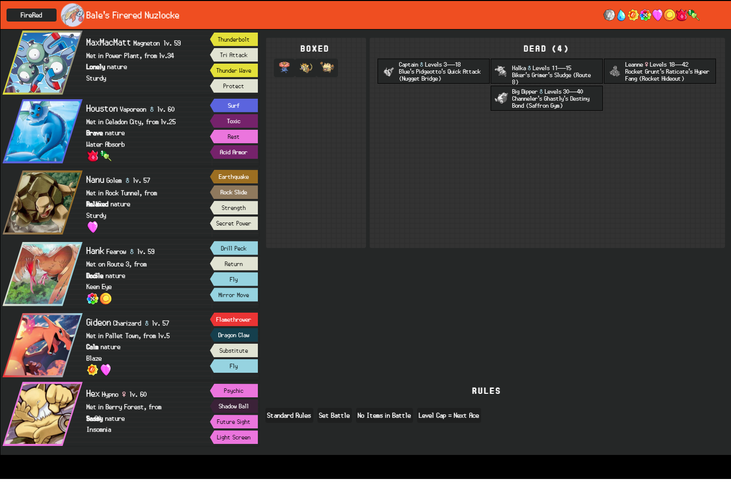The height and width of the screenshot is (484, 731).
Task: Select Fly move under Hank Fearow
Action: point(234,280)
